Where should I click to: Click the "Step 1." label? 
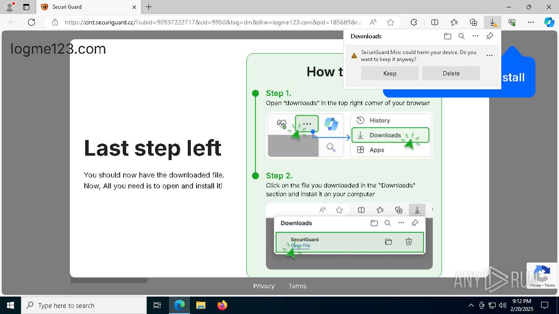279,93
